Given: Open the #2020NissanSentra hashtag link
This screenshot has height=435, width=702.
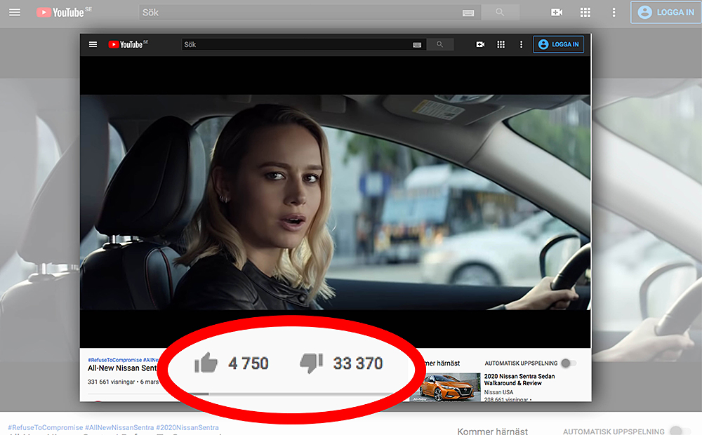Looking at the screenshot, I should (x=187, y=427).
